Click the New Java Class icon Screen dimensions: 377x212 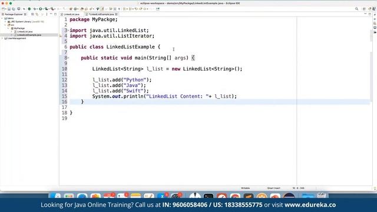coord(75,9)
